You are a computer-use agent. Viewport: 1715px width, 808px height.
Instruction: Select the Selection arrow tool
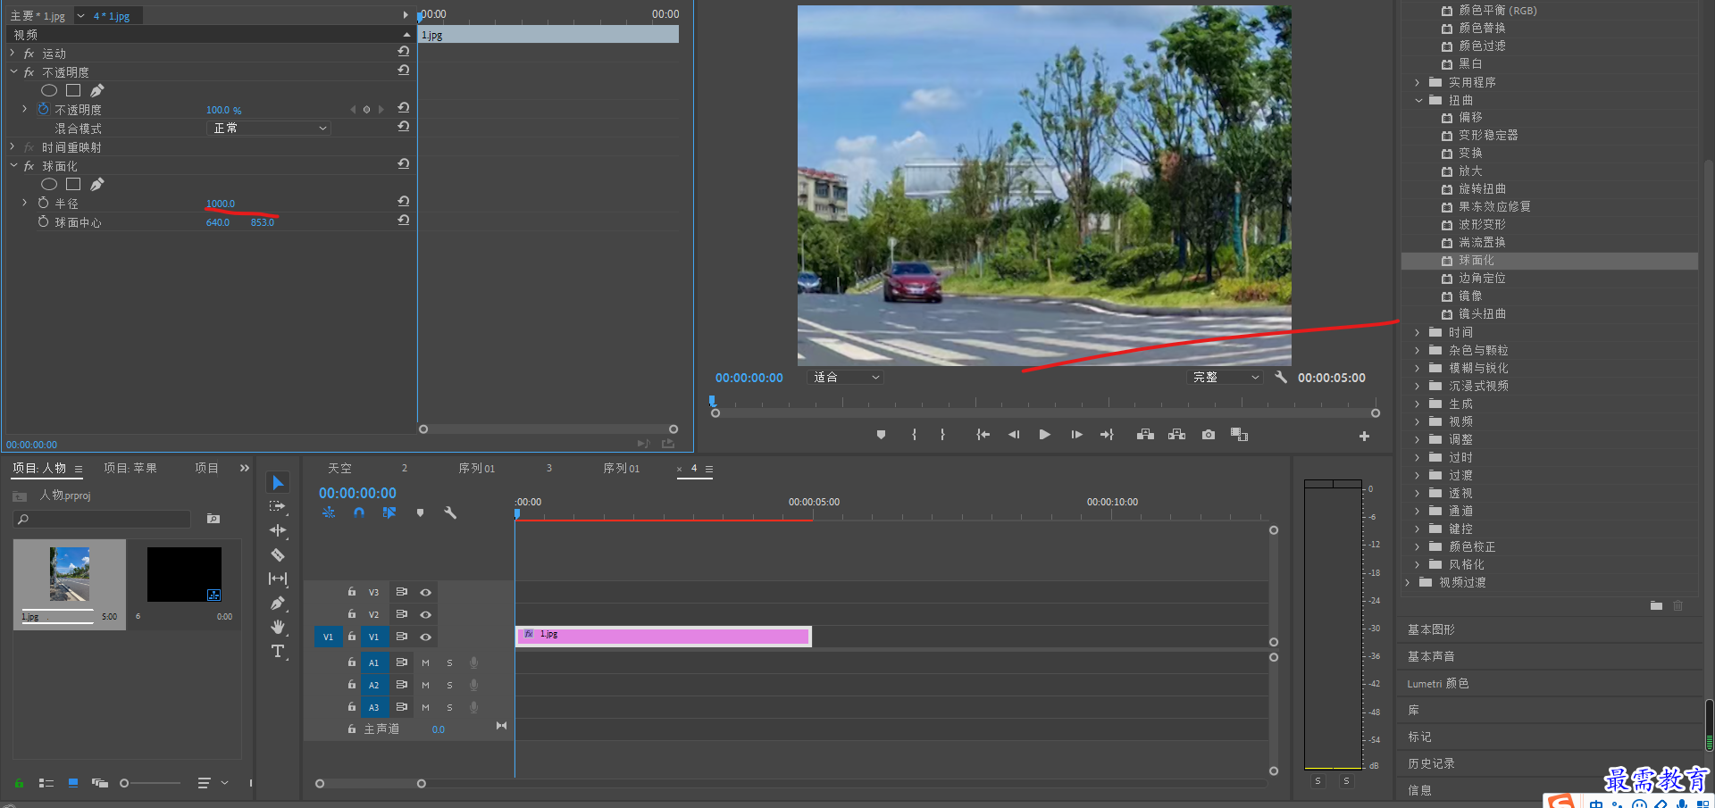[278, 483]
